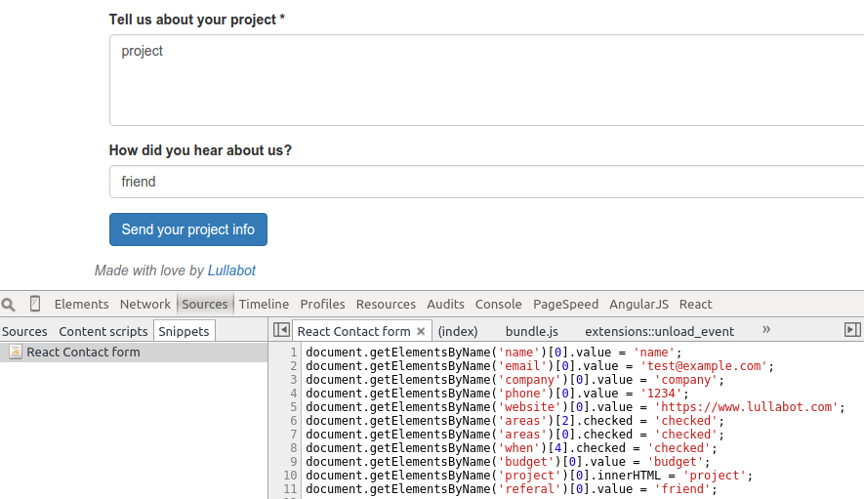The width and height of the screenshot is (864, 499).
Task: Switch to the Content scripts sub-tab
Action: tap(103, 331)
